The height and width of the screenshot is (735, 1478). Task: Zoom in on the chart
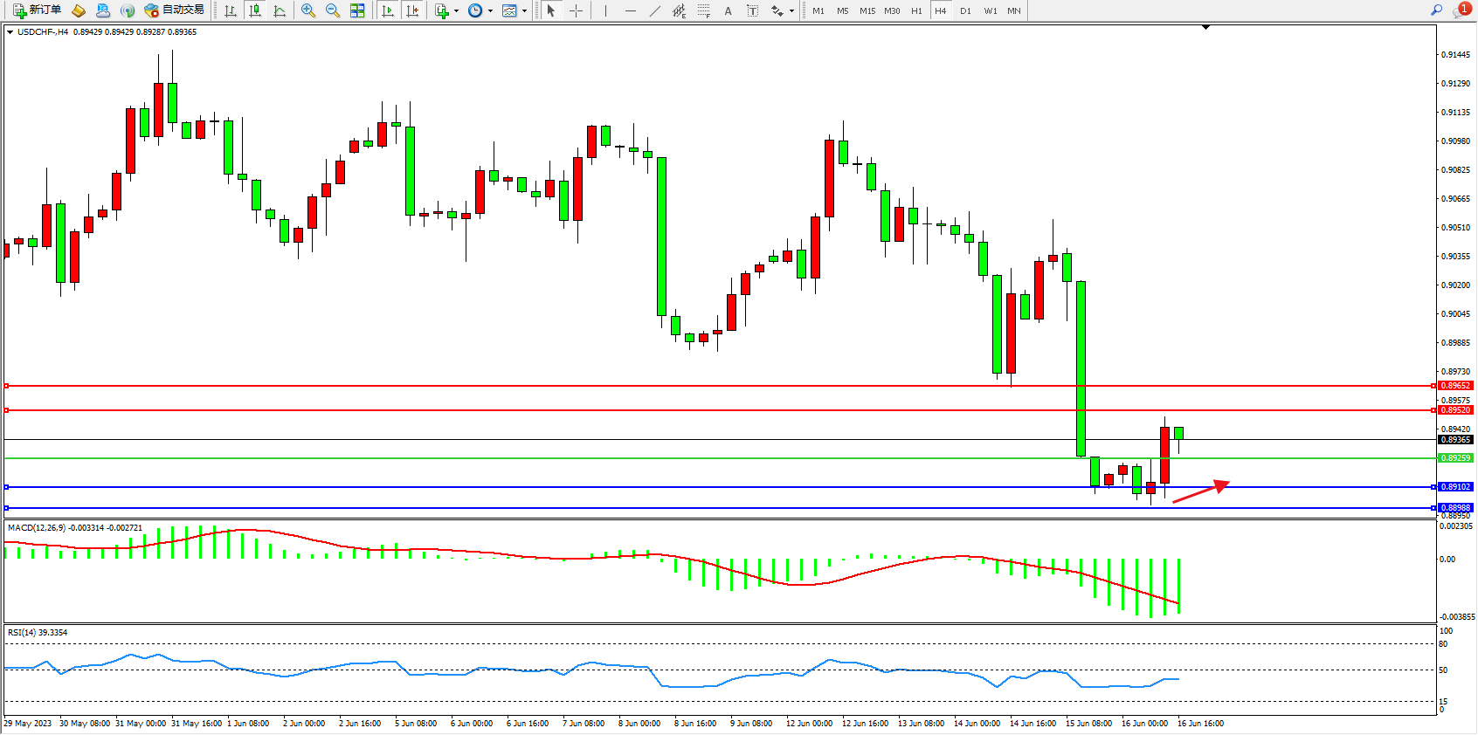(308, 10)
